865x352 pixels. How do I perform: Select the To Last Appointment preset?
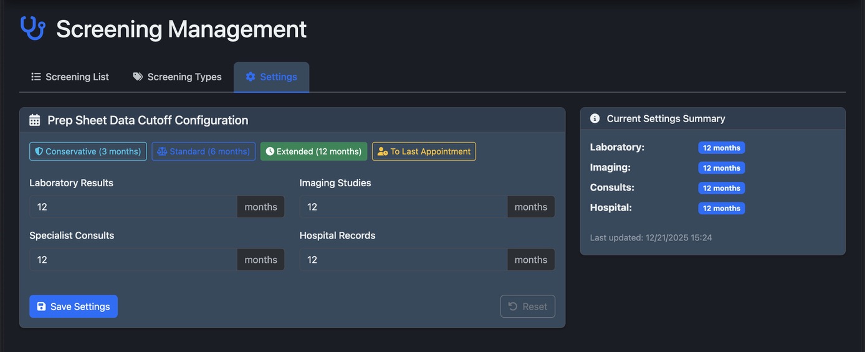(424, 151)
